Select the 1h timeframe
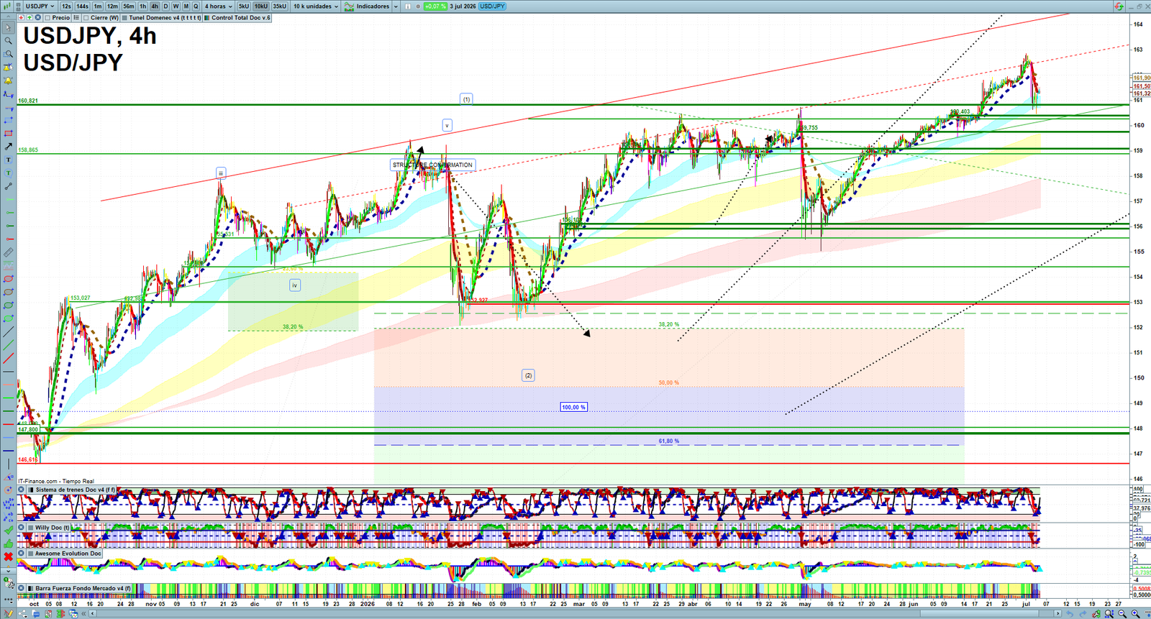Image resolution: width=1151 pixels, height=619 pixels. click(143, 6)
